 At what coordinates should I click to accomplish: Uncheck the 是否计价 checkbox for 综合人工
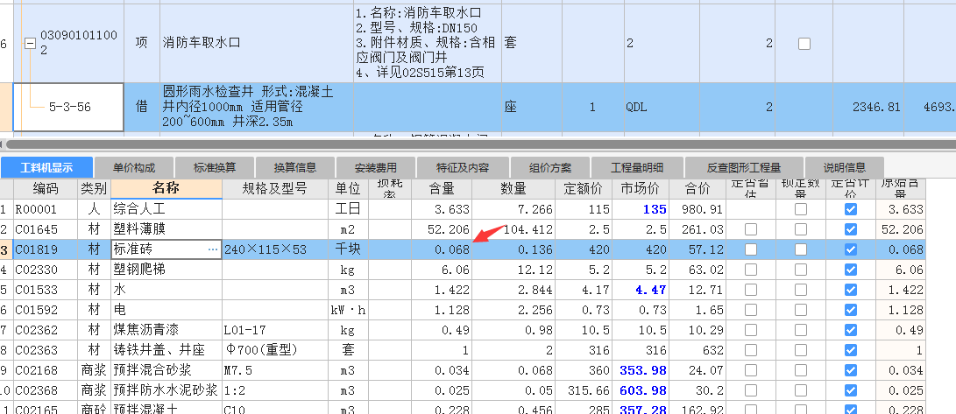click(x=851, y=209)
